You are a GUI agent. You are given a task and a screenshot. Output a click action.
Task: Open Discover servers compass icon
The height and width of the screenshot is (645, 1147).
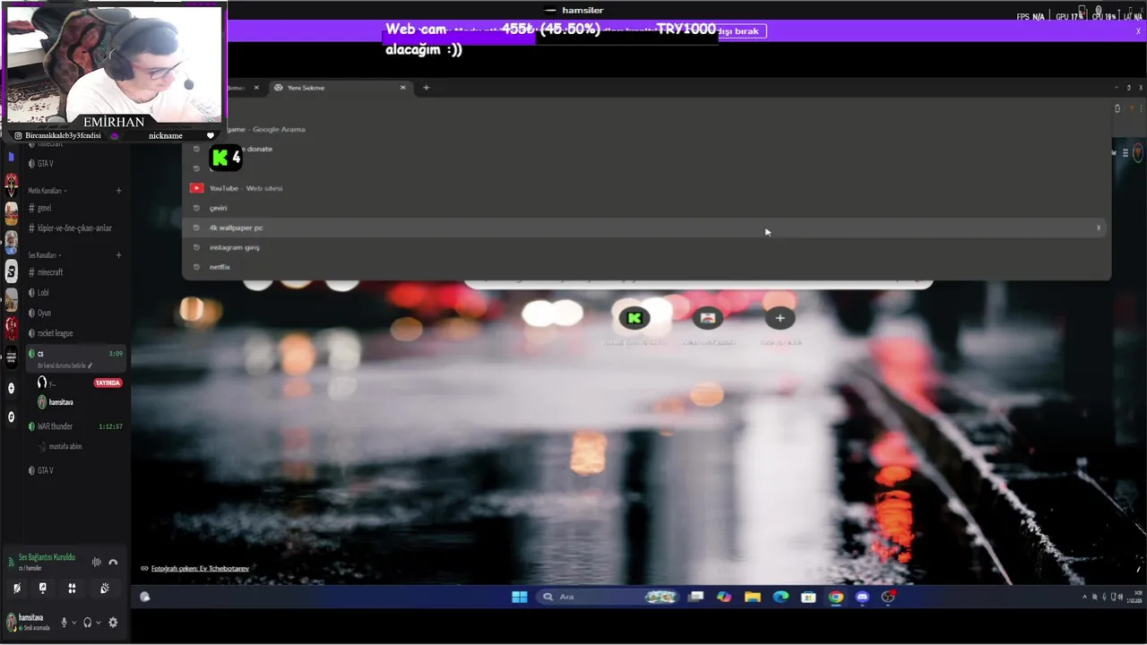[x=11, y=417]
